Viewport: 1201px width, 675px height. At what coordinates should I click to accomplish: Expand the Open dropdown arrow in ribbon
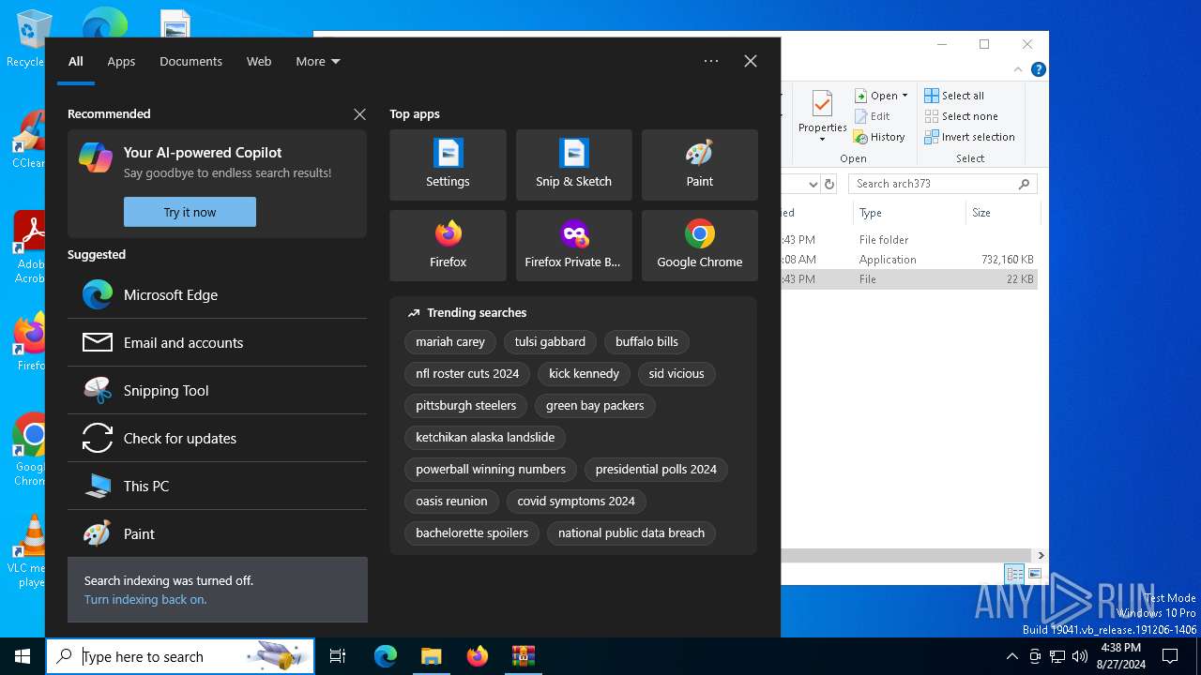point(905,96)
